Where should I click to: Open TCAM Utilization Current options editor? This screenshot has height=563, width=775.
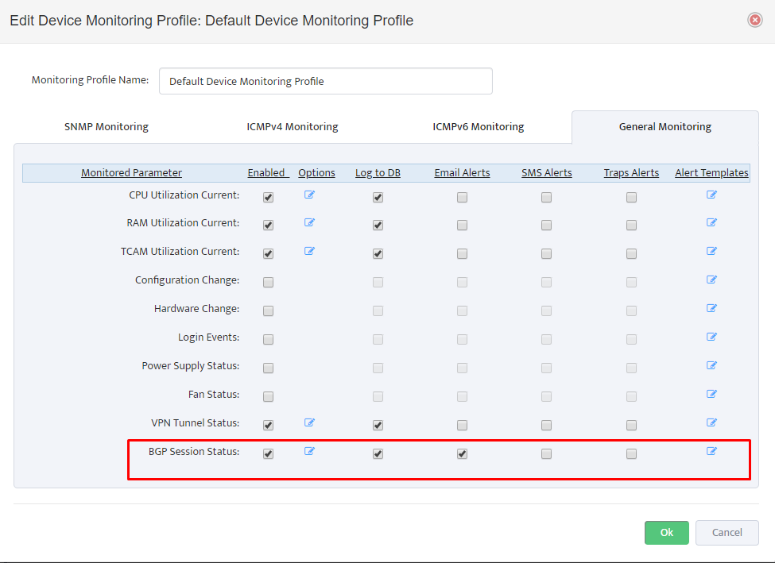(309, 251)
